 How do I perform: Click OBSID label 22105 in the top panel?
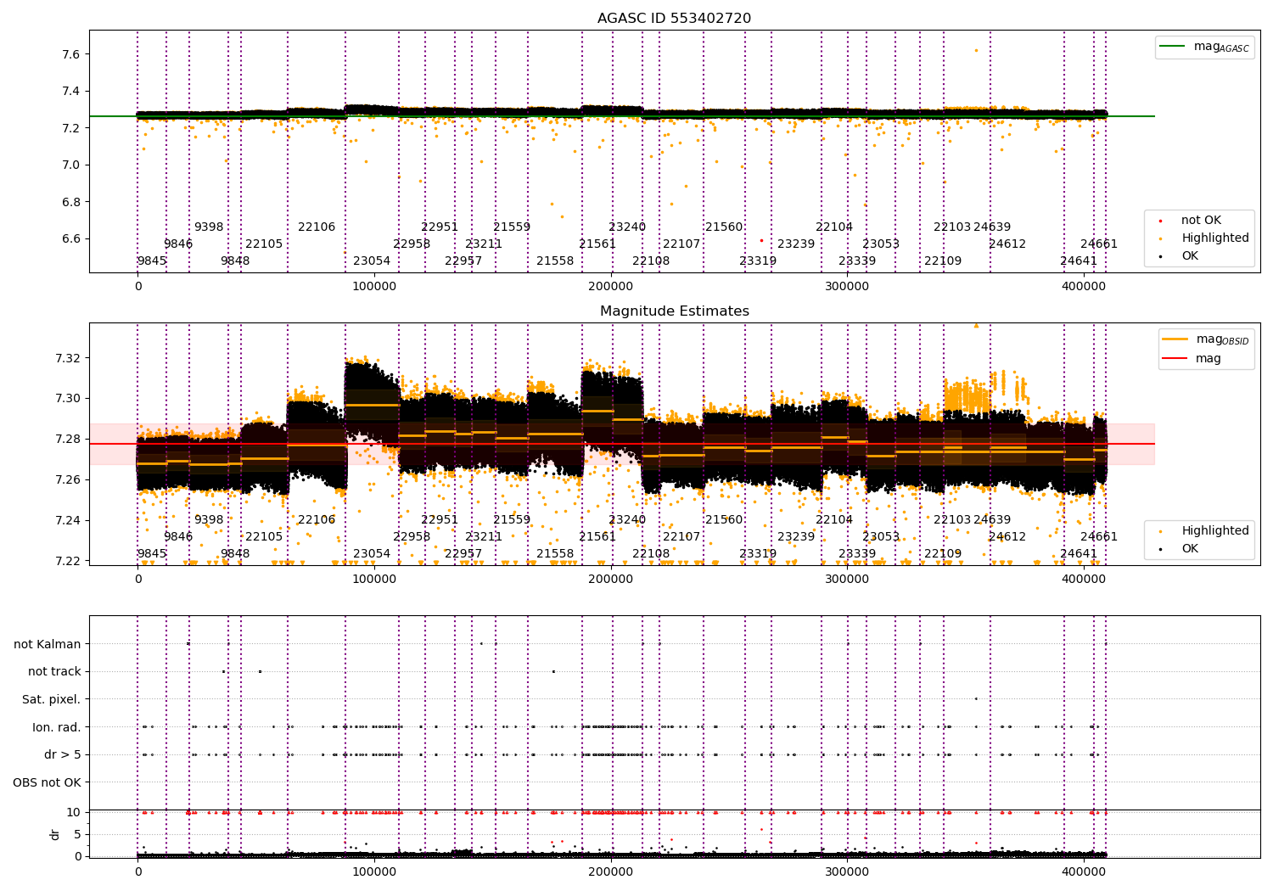click(264, 244)
